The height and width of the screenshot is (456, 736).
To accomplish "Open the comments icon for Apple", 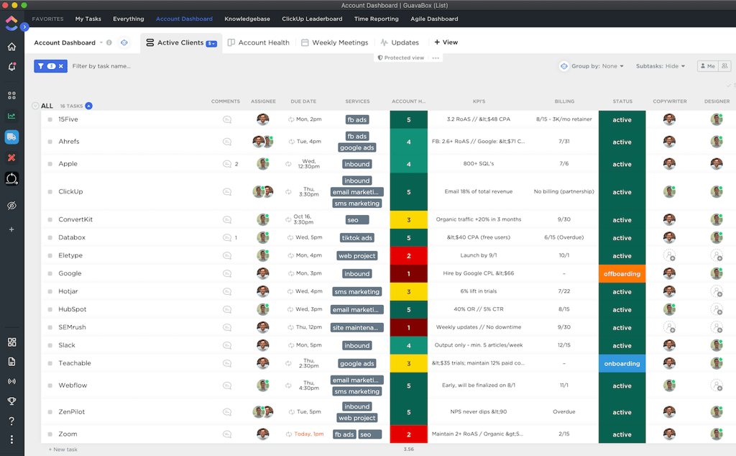I will click(x=227, y=164).
